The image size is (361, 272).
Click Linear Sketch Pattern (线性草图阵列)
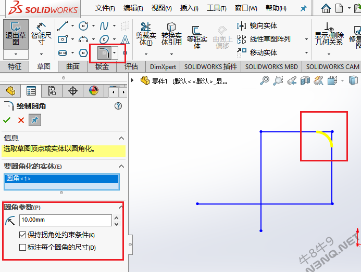264,39
